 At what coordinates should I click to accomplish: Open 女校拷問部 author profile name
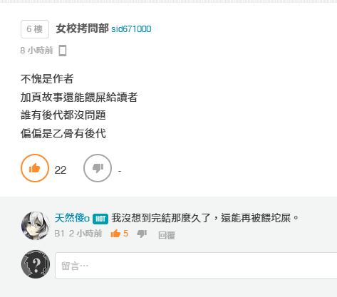point(83,28)
